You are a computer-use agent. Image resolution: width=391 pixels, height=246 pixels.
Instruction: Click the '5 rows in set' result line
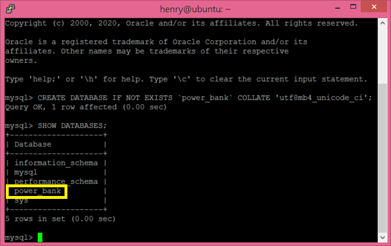coord(60,219)
